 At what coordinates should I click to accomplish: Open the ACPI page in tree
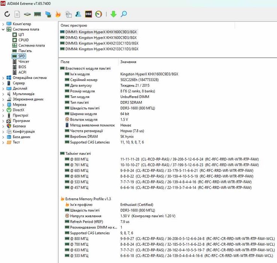20,72
